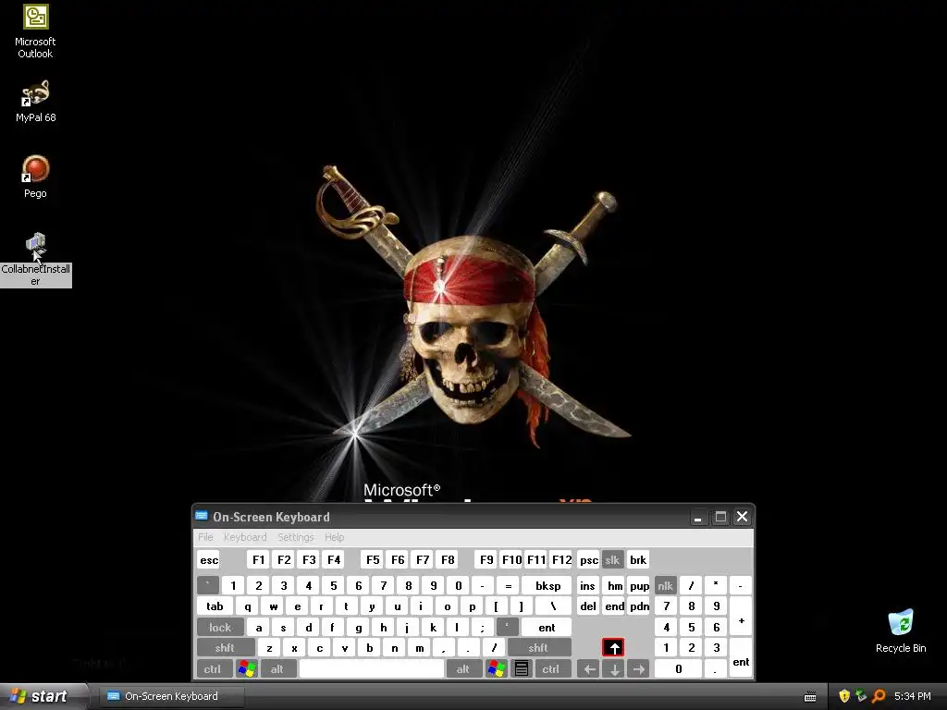The width and height of the screenshot is (947, 710).
Task: Click the del key
Action: (587, 606)
